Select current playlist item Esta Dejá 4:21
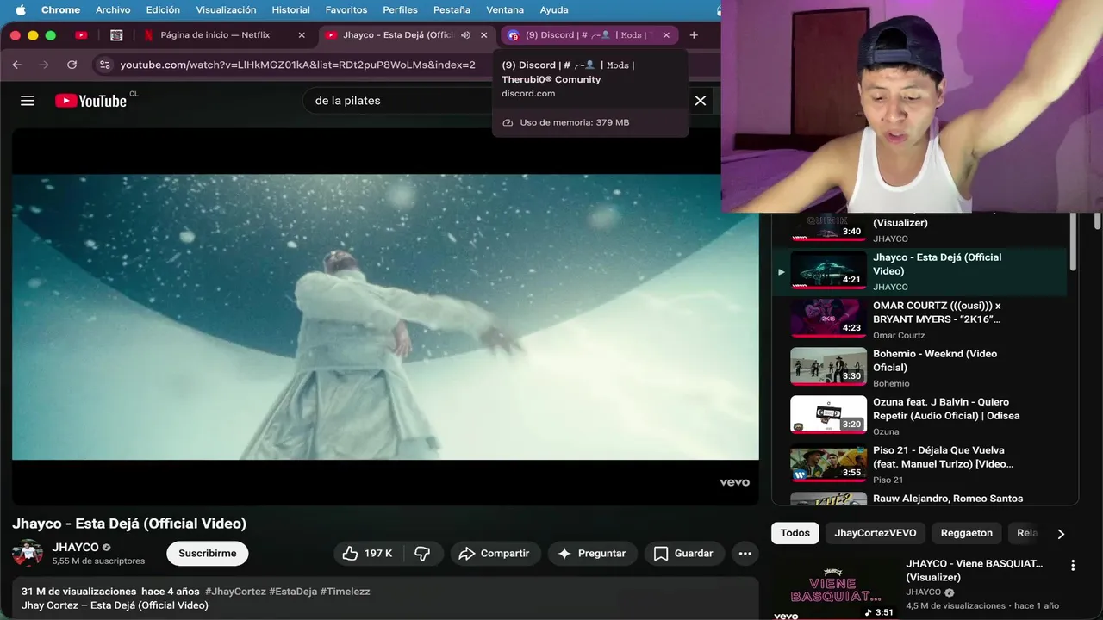Image resolution: width=1103 pixels, height=620 pixels. tap(919, 271)
